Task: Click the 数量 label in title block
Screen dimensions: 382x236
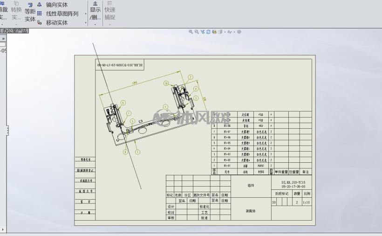Action: coord(297,194)
